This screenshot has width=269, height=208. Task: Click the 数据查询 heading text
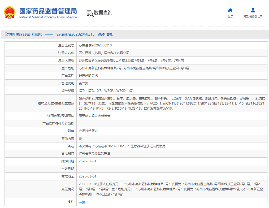pyautogui.click(x=103, y=13)
